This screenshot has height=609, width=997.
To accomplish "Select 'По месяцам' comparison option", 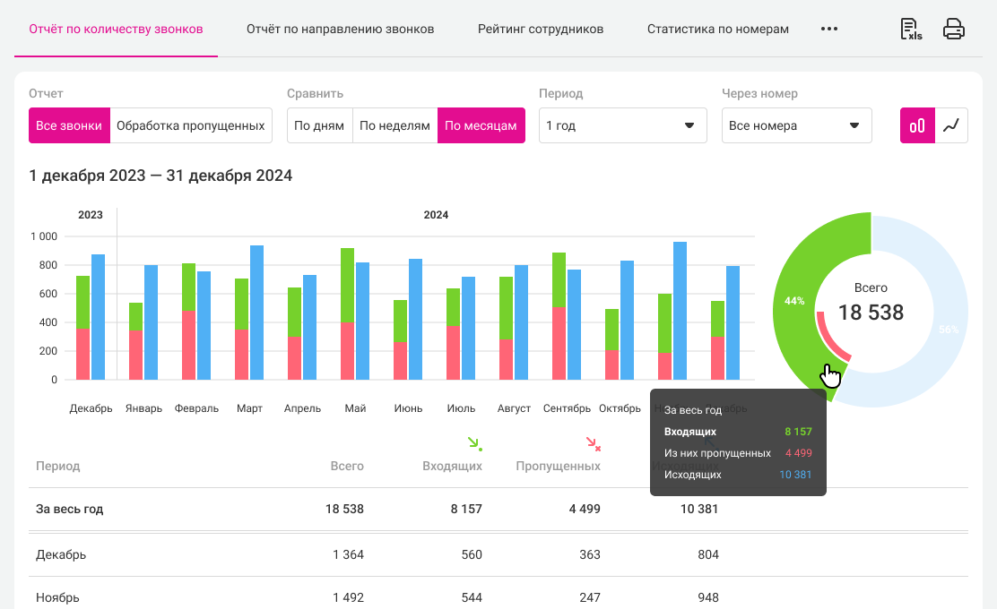I will click(481, 125).
